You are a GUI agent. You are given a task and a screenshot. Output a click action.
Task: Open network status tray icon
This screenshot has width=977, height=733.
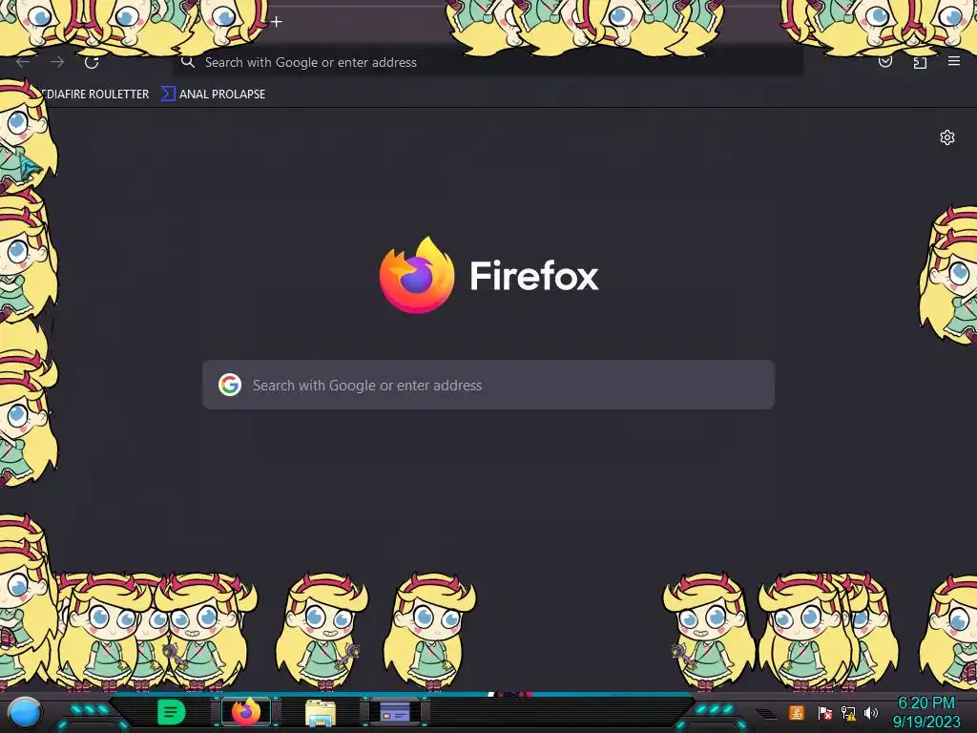848,712
